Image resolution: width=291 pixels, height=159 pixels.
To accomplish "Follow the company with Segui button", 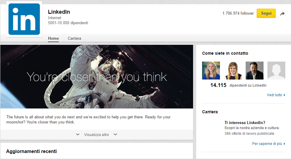I will tap(266, 13).
